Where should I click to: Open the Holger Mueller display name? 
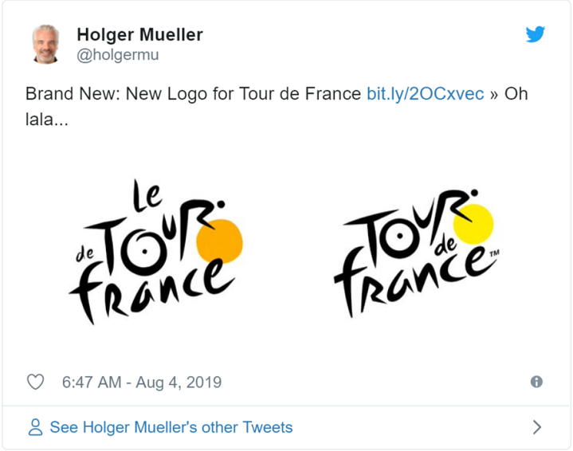pyautogui.click(x=139, y=35)
